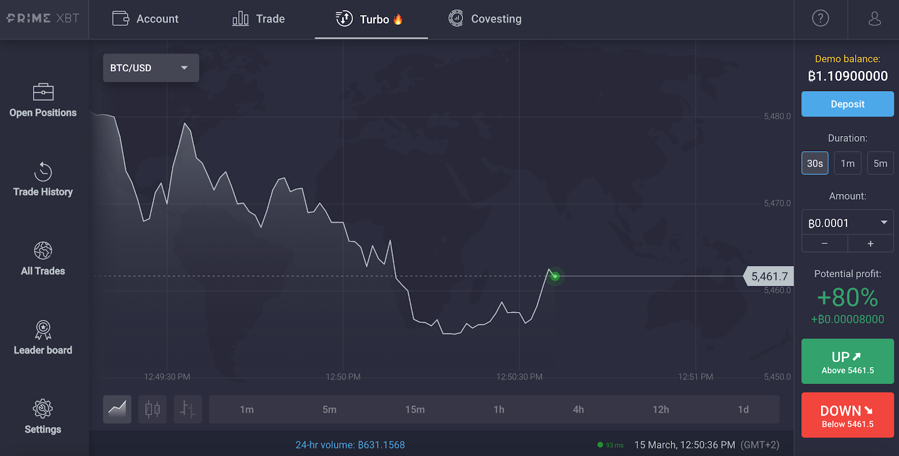Viewport: 899px width, 456px height.
Task: Switch to candlestick chart type
Action: coord(152,409)
